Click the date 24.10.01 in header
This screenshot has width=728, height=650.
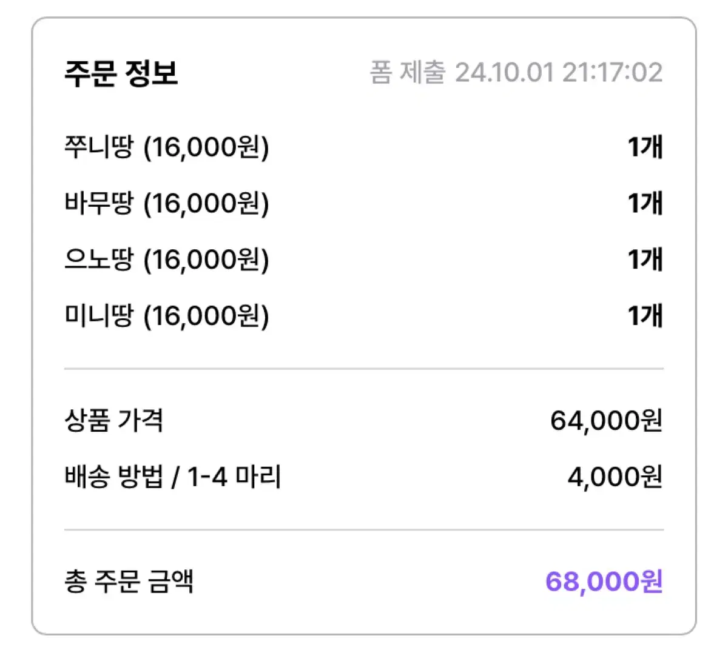(x=505, y=73)
